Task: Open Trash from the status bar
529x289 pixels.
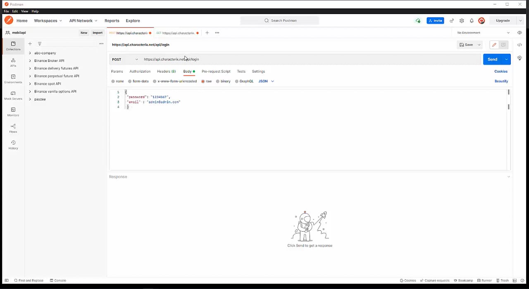Action: 503,280
